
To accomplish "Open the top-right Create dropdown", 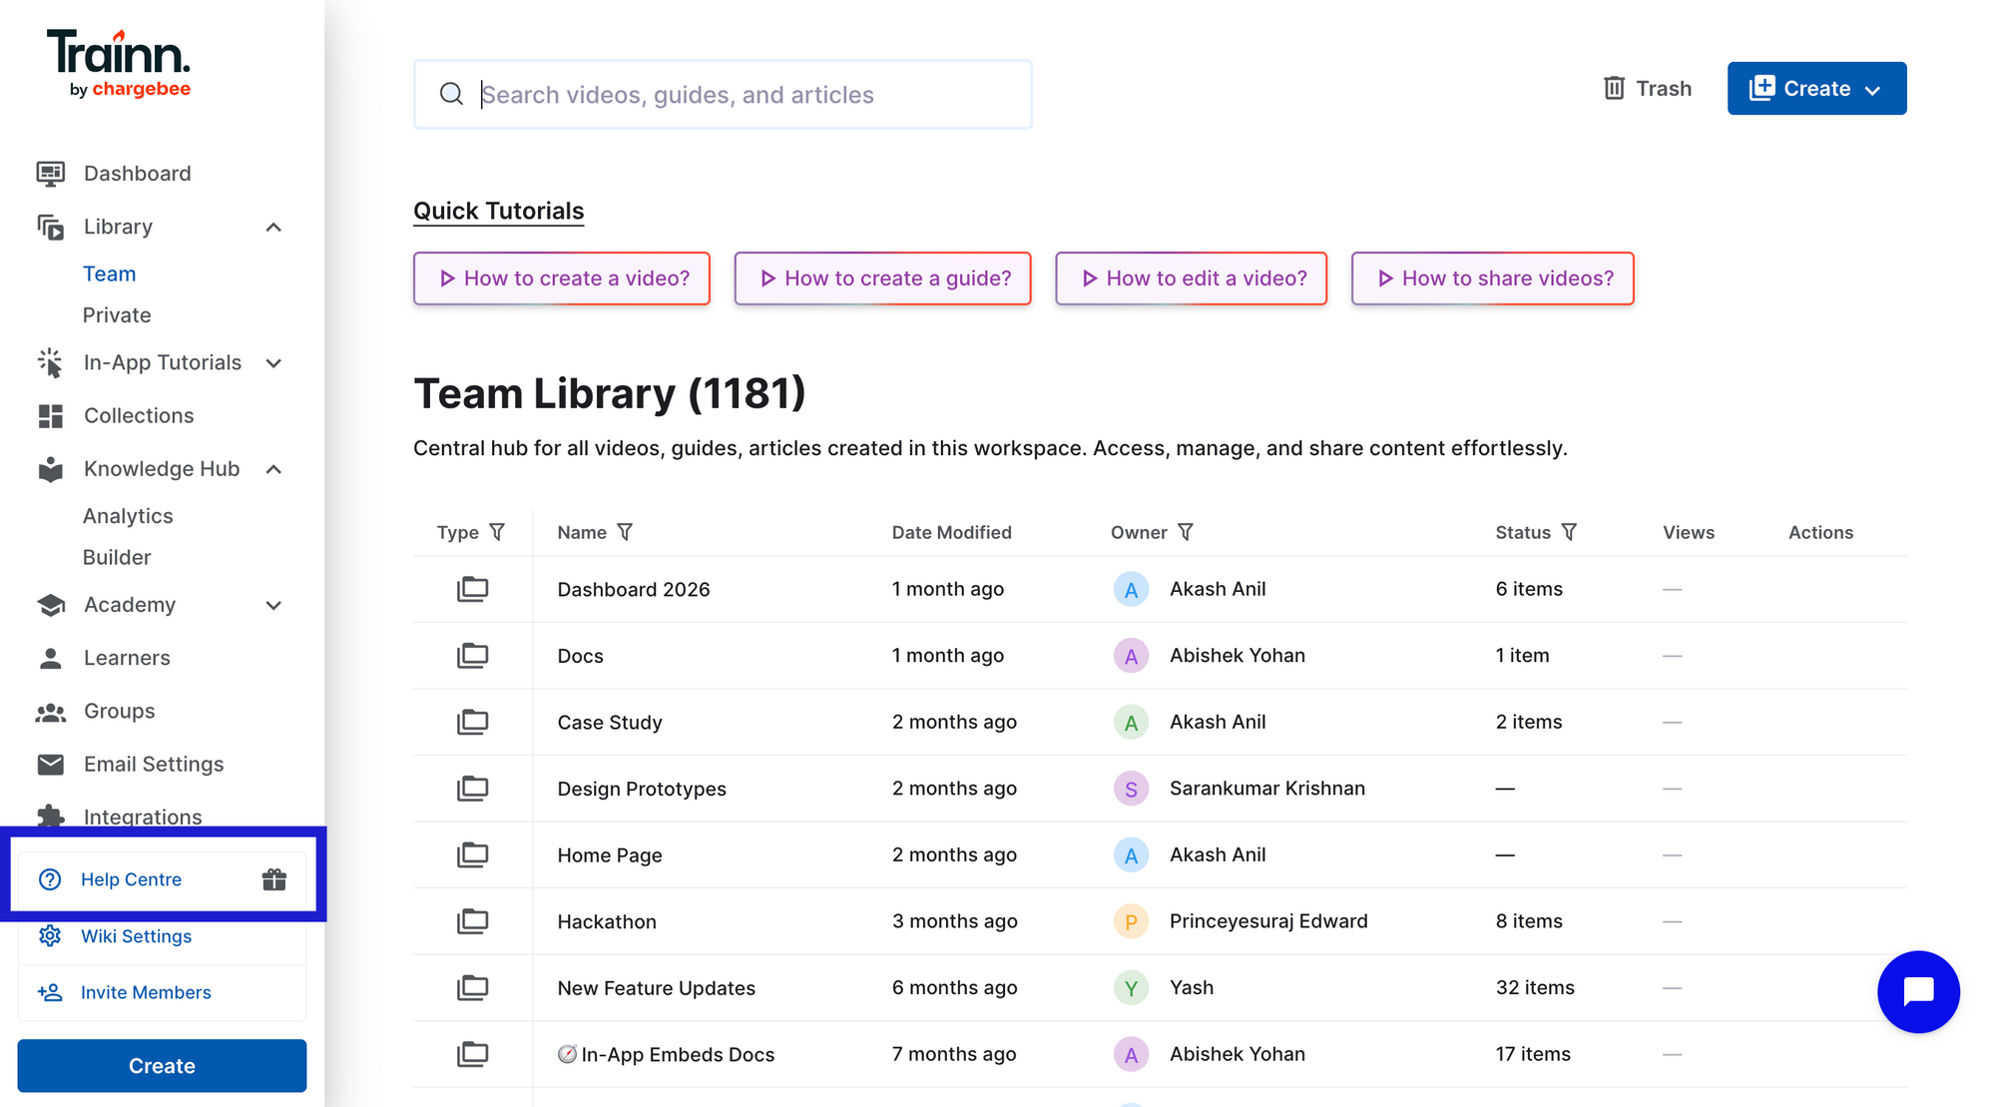I will (x=1816, y=88).
